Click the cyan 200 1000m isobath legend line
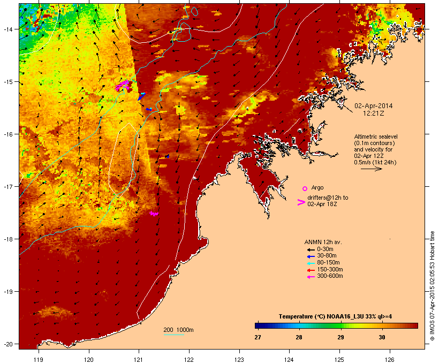 point(173,335)
